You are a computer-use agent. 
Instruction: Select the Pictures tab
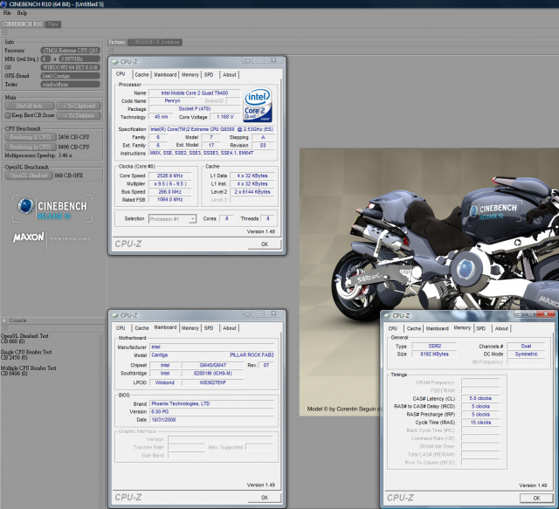pos(117,42)
